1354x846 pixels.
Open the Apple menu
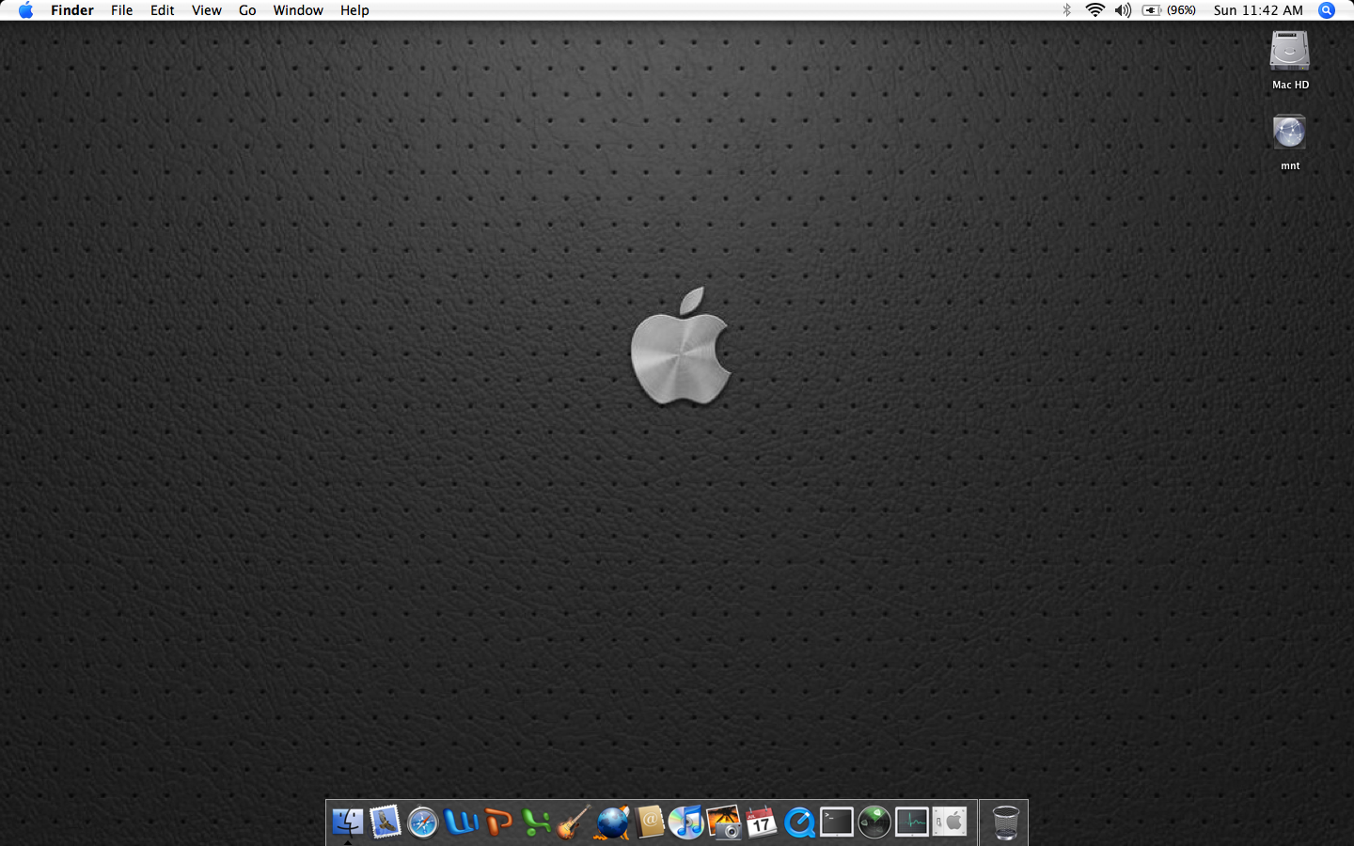25,10
